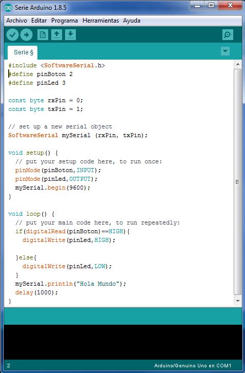Open the Serial Monitor magnifier icon
The height and width of the screenshot is (373, 245).
[228, 35]
